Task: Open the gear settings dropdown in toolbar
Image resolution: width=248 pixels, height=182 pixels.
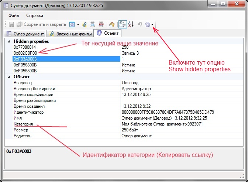Action: [x=149, y=25]
